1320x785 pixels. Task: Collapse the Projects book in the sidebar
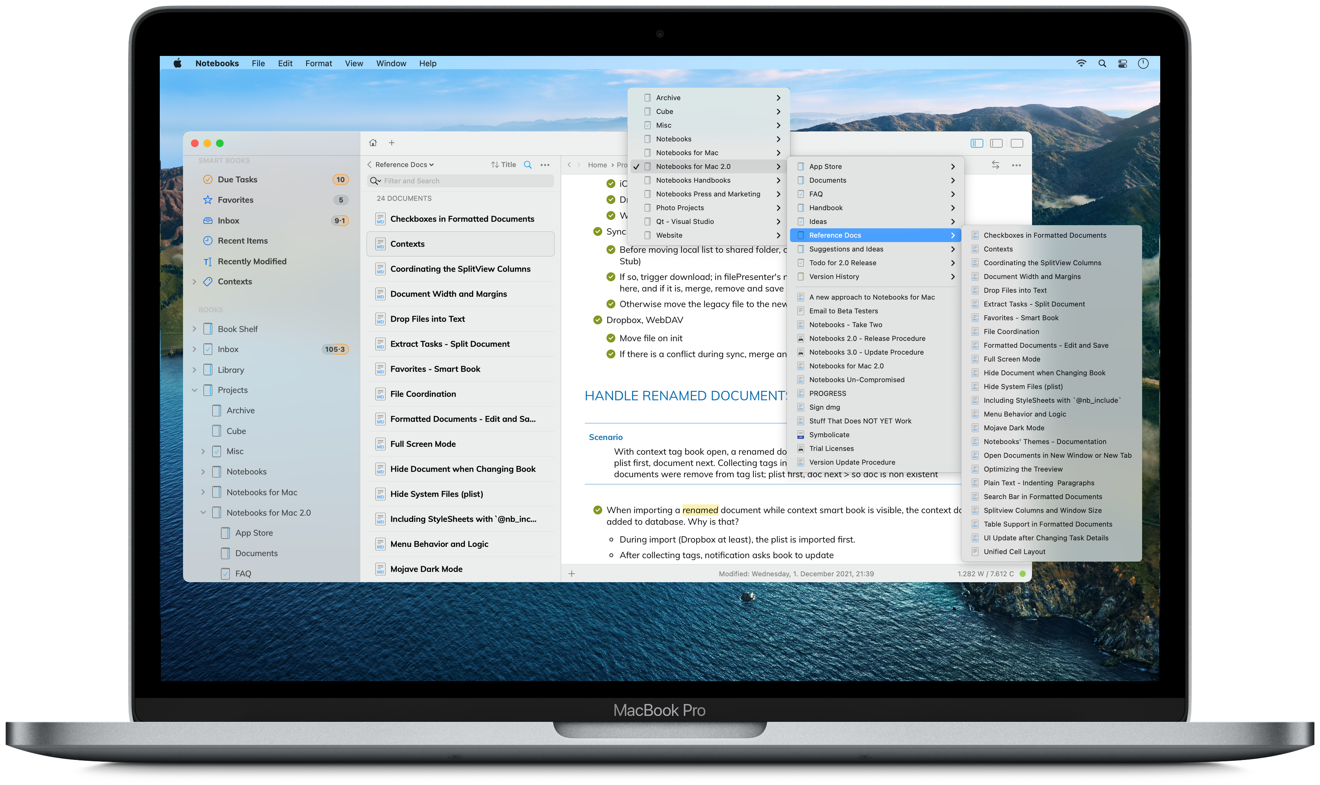click(x=194, y=390)
